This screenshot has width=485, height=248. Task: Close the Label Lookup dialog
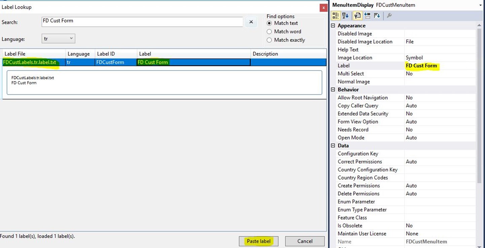323,7
